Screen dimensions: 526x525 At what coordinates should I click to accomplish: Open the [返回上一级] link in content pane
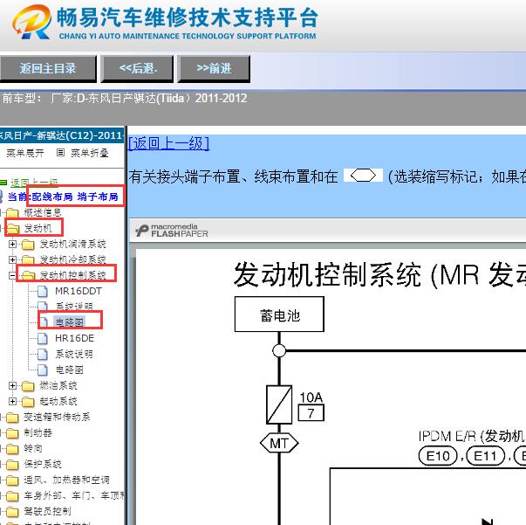coord(168,143)
